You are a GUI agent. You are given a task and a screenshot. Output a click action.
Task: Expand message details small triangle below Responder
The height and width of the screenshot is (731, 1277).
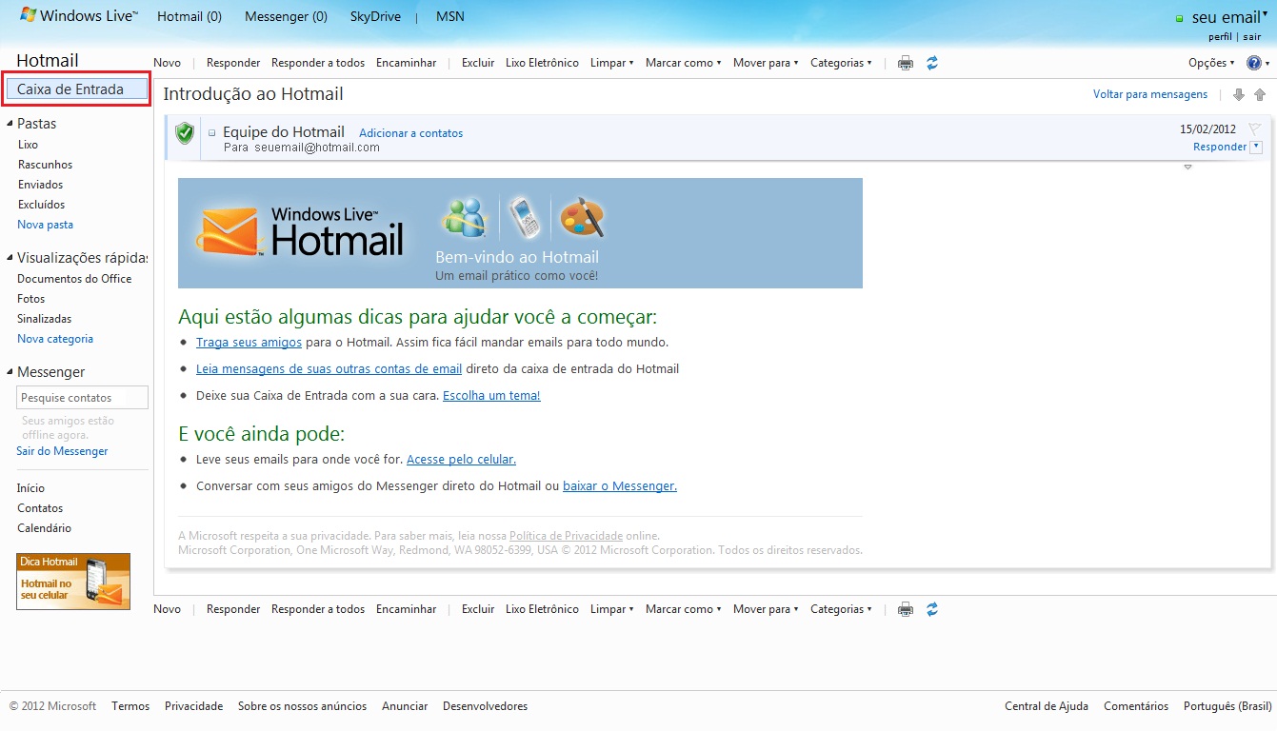tap(1187, 168)
